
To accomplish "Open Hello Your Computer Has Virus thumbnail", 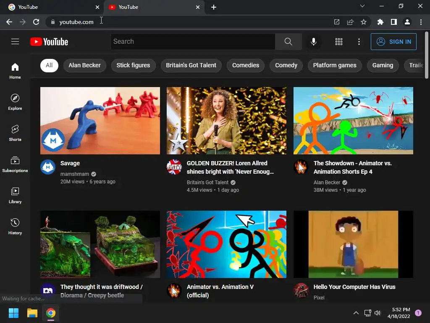I will coord(353,244).
